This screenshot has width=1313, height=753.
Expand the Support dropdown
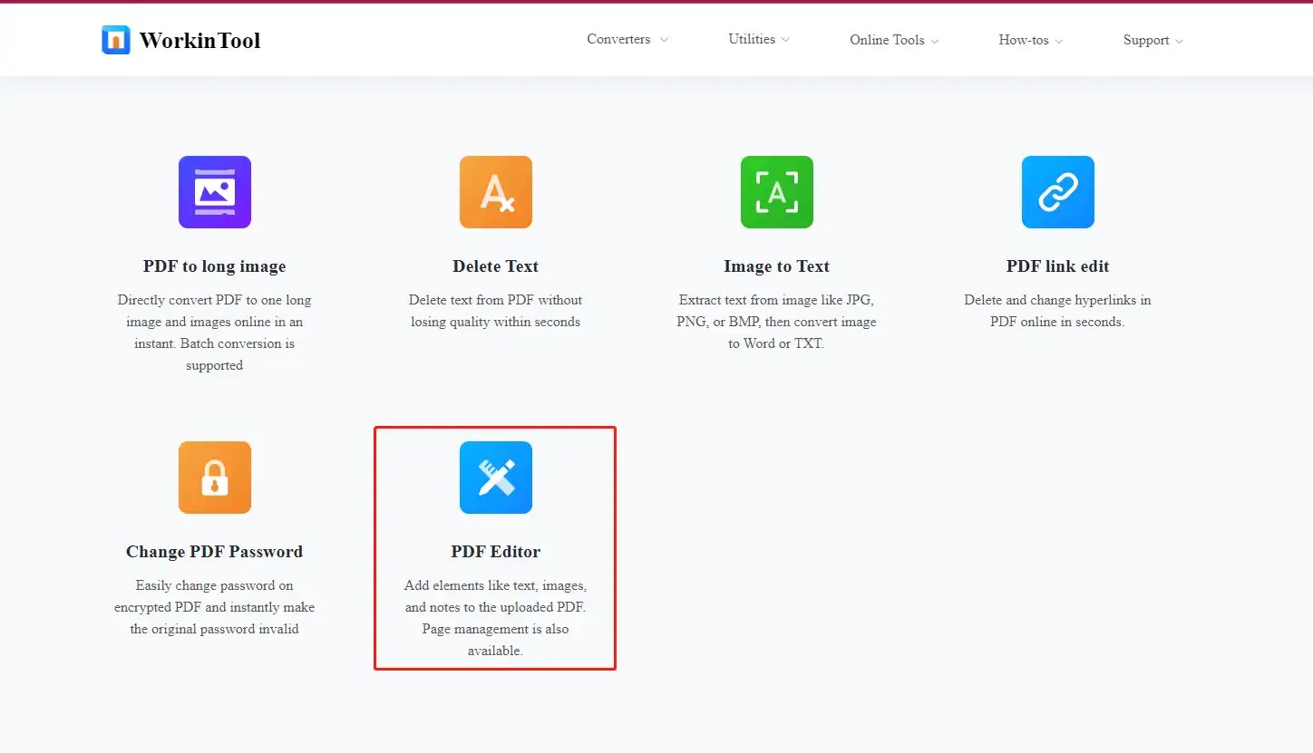pos(1153,40)
